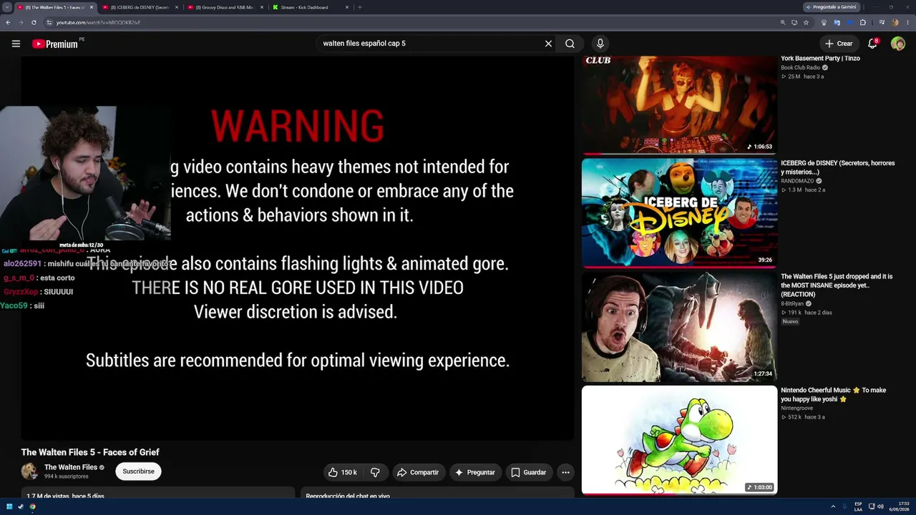Clear the search query with the X
This screenshot has height=515, width=916.
click(548, 44)
